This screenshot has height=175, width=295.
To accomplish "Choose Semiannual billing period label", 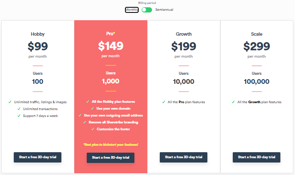I will pyautogui.click(x=164, y=9).
